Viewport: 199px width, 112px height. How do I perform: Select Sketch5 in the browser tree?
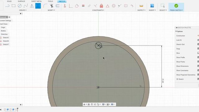pos(6,38)
